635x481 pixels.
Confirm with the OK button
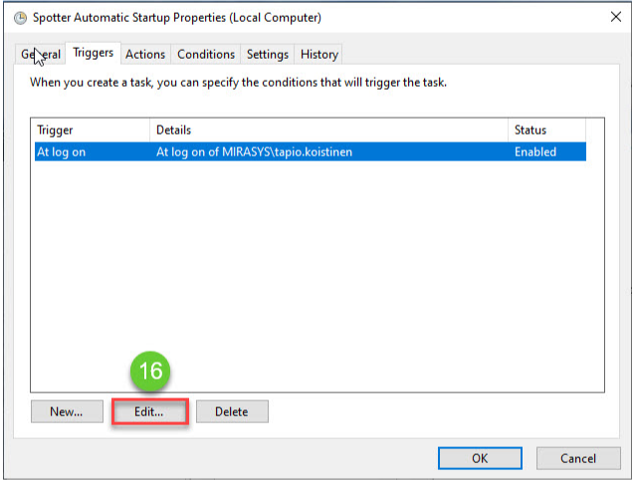(x=480, y=458)
